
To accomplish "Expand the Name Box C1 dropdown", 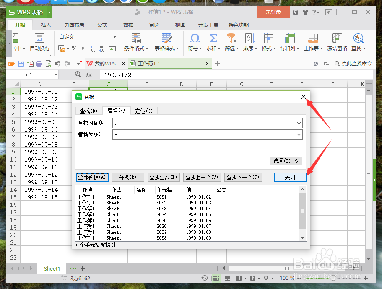I will click(x=56, y=75).
